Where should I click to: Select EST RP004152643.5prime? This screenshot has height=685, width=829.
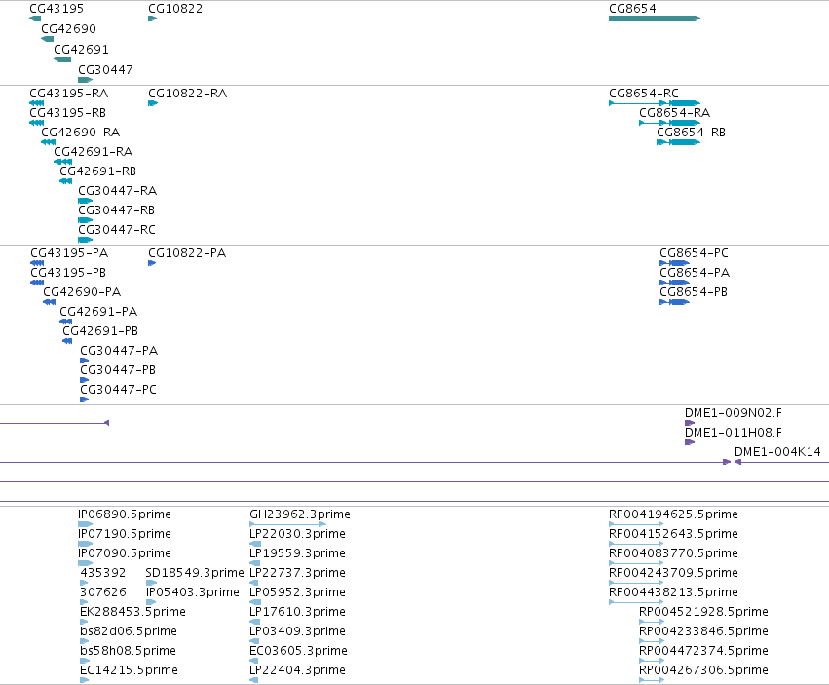pyautogui.click(x=673, y=534)
